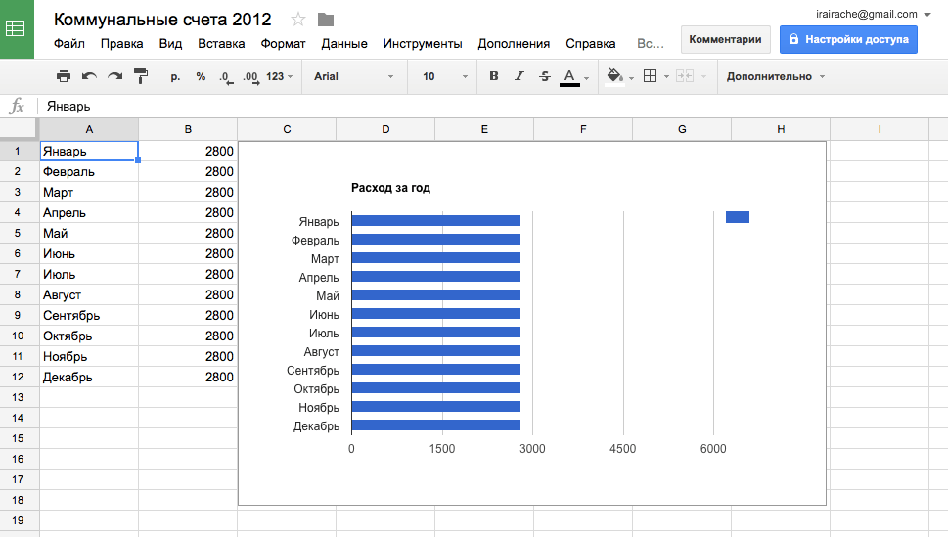Open the cell borders tool
Image resolution: width=948 pixels, height=537 pixels.
pos(650,76)
